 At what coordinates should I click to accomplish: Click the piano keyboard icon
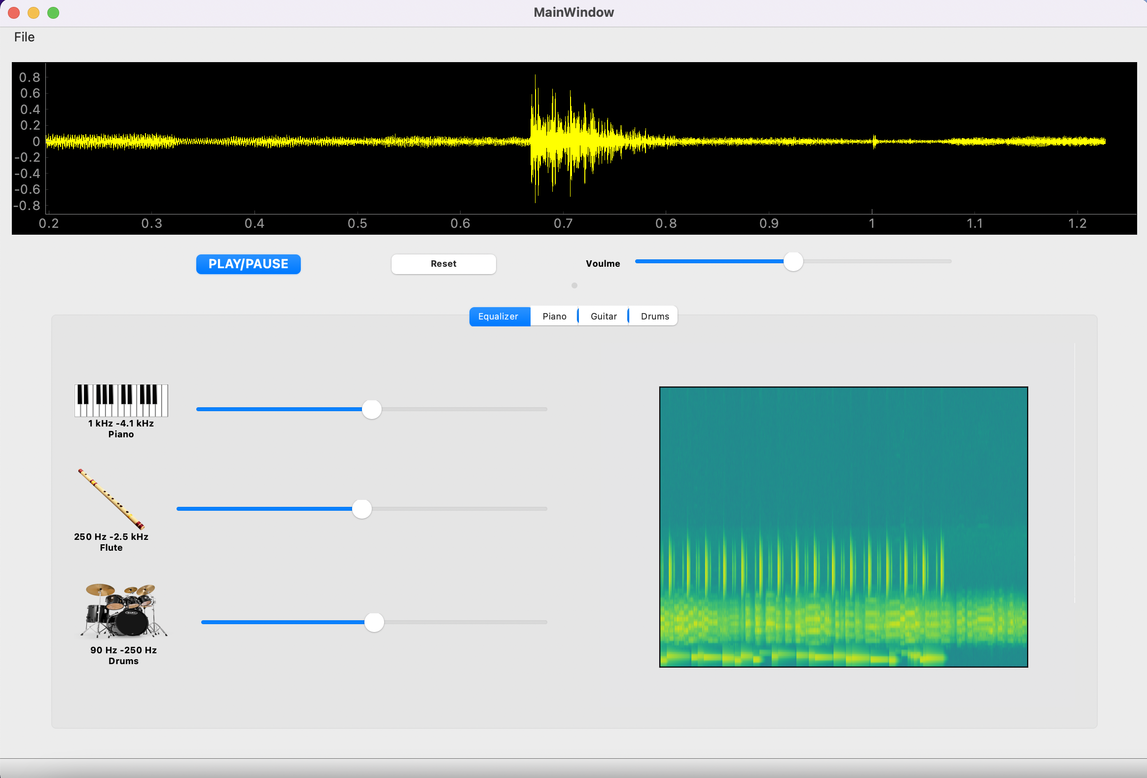click(121, 400)
